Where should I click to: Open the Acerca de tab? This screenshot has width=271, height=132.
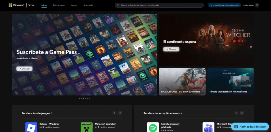click(x=88, y=5)
